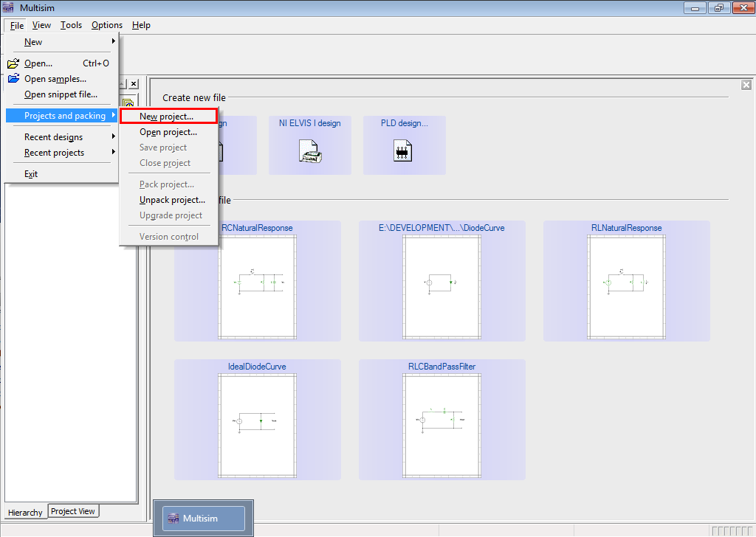
Task: Click IdealDiodeCurve title link
Action: click(257, 367)
